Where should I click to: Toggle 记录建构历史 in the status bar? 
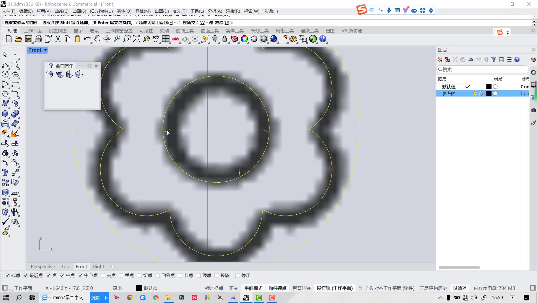(x=433, y=288)
